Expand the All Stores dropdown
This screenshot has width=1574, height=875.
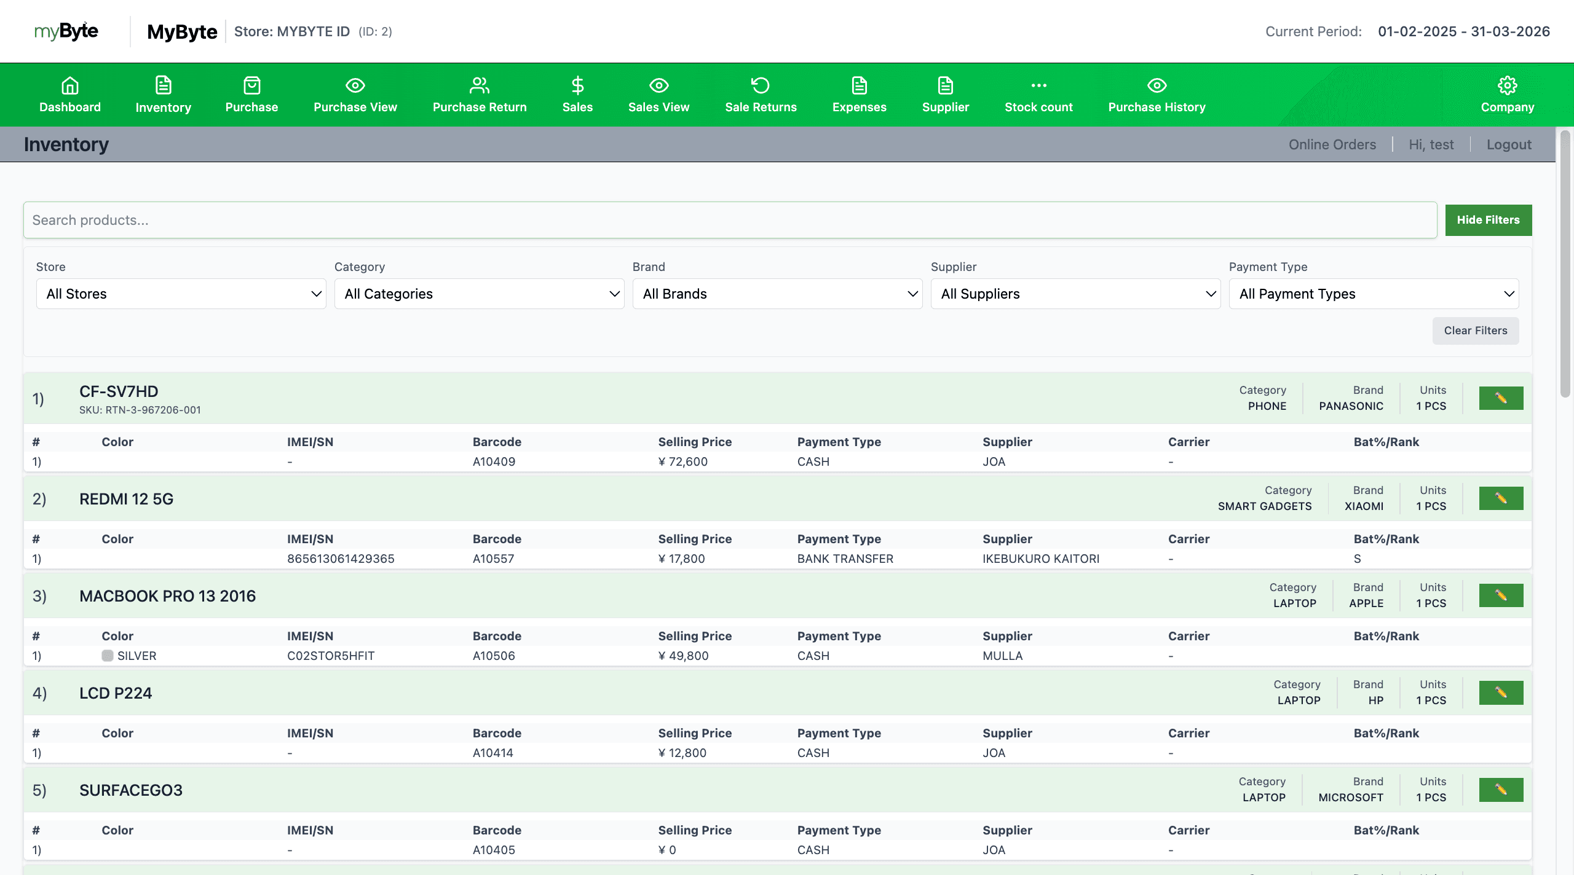[181, 294]
